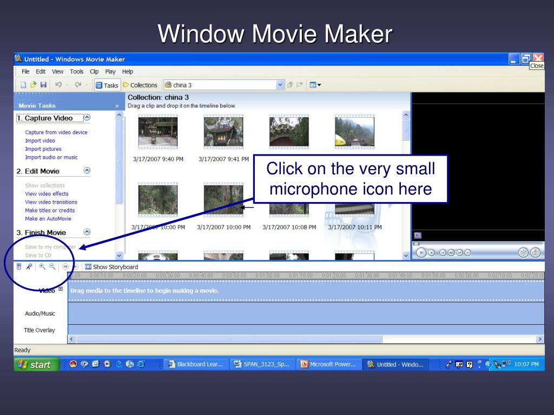Click the Internet Explorer quick launch icon

coord(141,364)
